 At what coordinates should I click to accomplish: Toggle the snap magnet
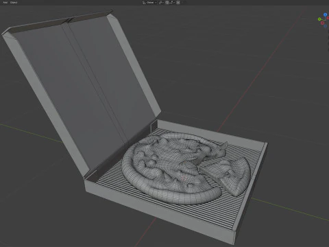(167, 3)
